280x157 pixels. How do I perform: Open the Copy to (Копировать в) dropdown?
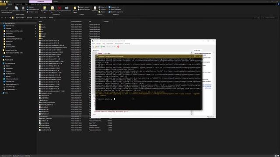point(52,10)
